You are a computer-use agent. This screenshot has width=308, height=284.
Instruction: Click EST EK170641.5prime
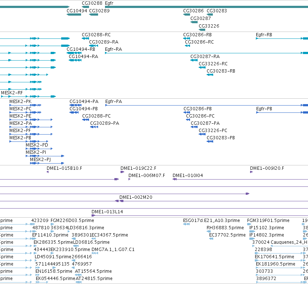[x=274, y=257]
